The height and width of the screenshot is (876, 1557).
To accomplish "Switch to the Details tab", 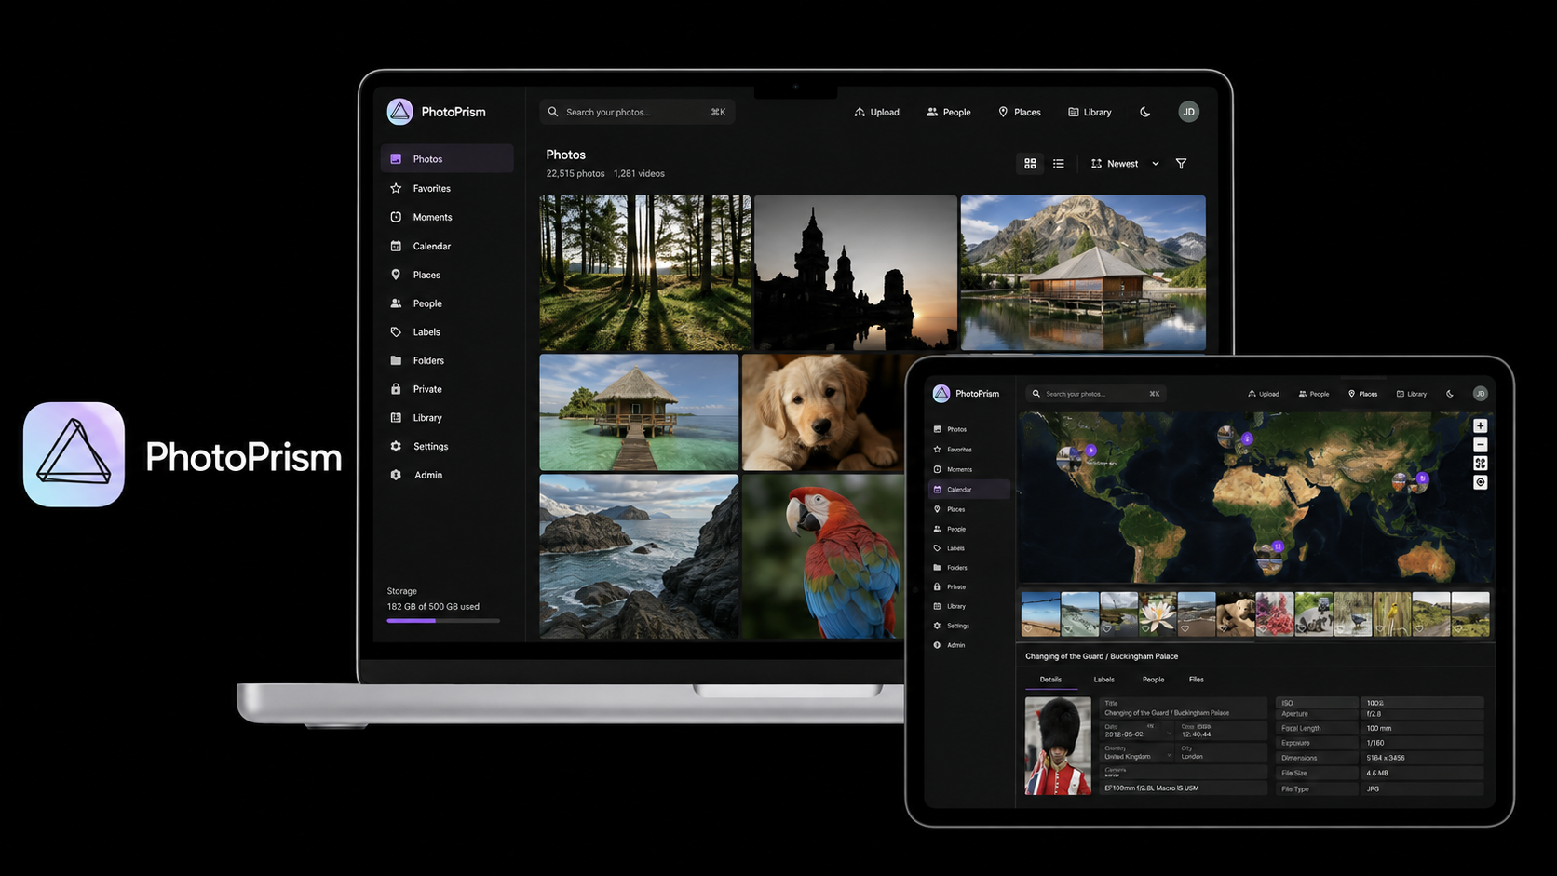I will (1050, 680).
